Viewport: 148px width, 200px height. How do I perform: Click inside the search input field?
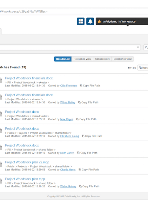tap(70, 47)
